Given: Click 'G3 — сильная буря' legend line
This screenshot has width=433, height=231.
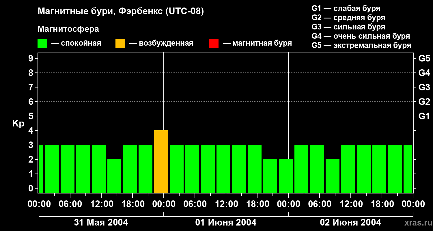Looking at the screenshot, I should pyautogui.click(x=348, y=27).
